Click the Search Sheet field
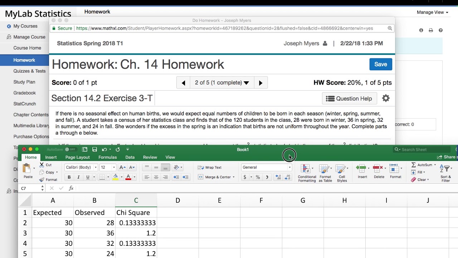Viewport: 458px width, 258px height. point(422,149)
